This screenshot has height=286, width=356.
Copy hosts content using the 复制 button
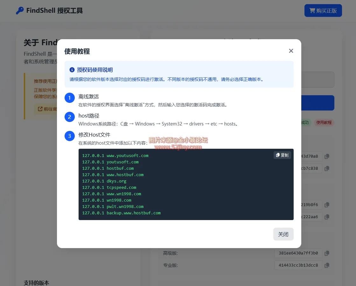[282, 155]
